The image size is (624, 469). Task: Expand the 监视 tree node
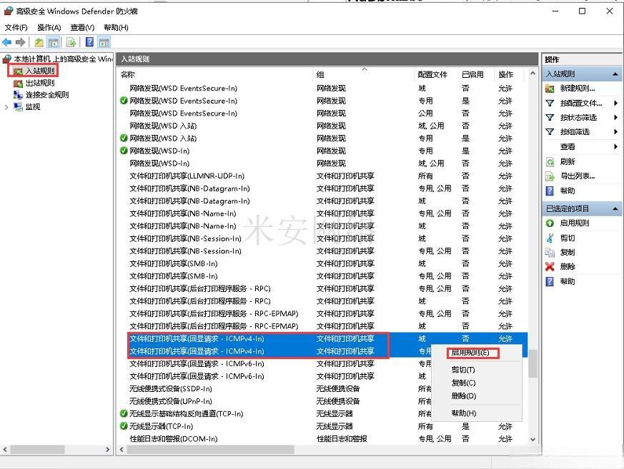point(7,107)
